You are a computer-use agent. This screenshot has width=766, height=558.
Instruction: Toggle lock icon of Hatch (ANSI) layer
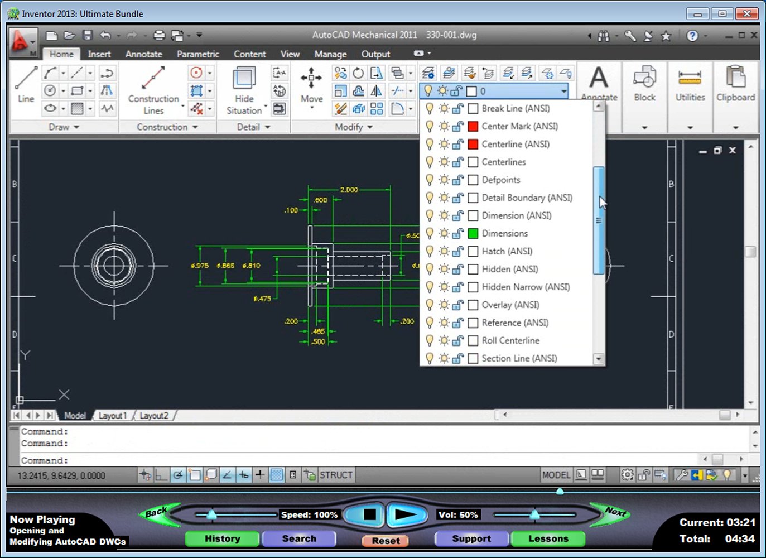(458, 251)
